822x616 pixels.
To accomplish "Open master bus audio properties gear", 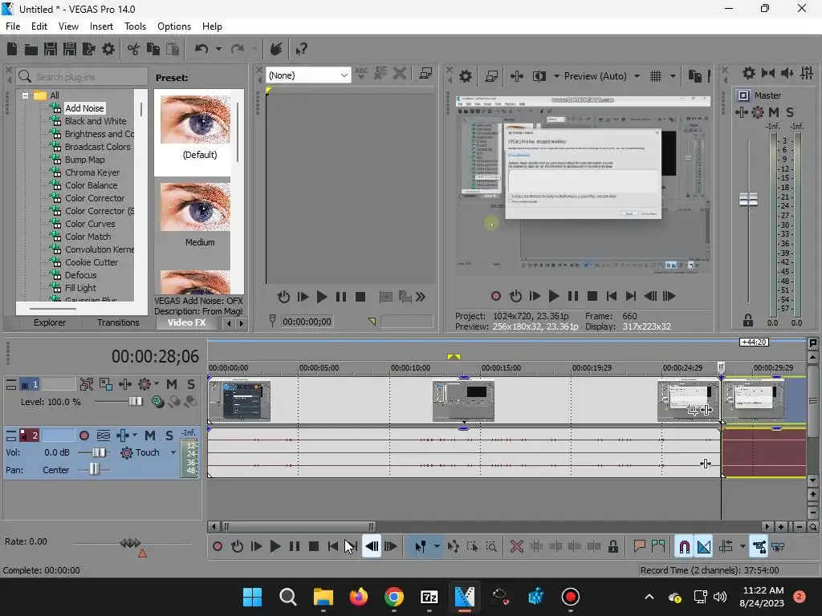I will [749, 73].
